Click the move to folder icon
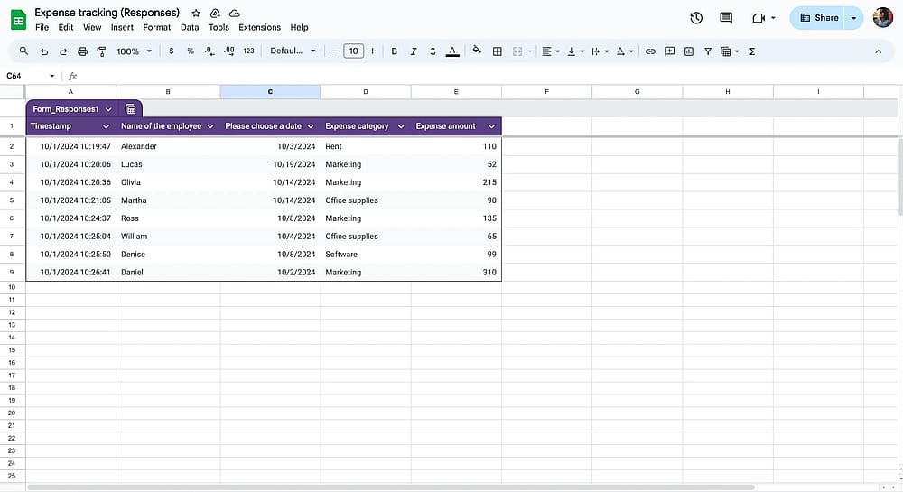This screenshot has width=903, height=492. (215, 13)
